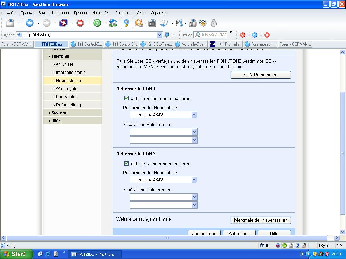The image size is (346, 259).
Task: Toggle FON 1 'auf alle Rufnummern reagieren' checkbox
Action: pyautogui.click(x=126, y=98)
